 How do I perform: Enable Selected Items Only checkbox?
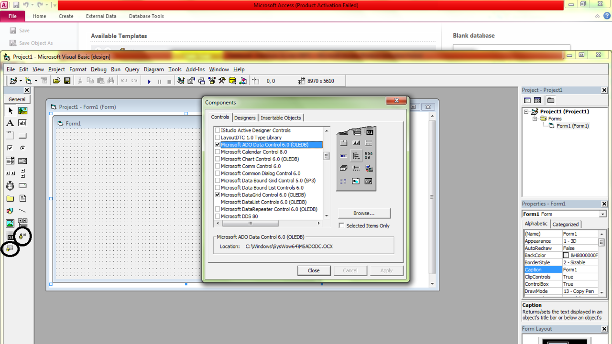pos(341,226)
